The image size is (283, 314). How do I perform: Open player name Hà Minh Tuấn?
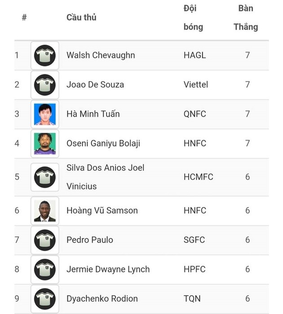click(x=93, y=114)
